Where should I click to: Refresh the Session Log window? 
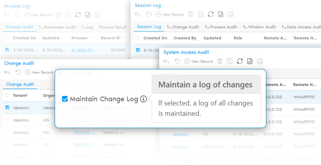click(x=211, y=14)
